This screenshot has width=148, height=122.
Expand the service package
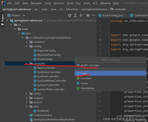[x=27, y=102]
